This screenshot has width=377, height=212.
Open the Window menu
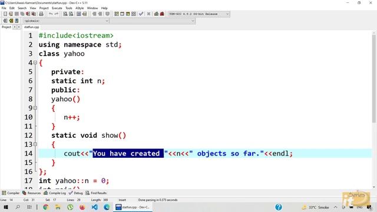[x=92, y=8]
